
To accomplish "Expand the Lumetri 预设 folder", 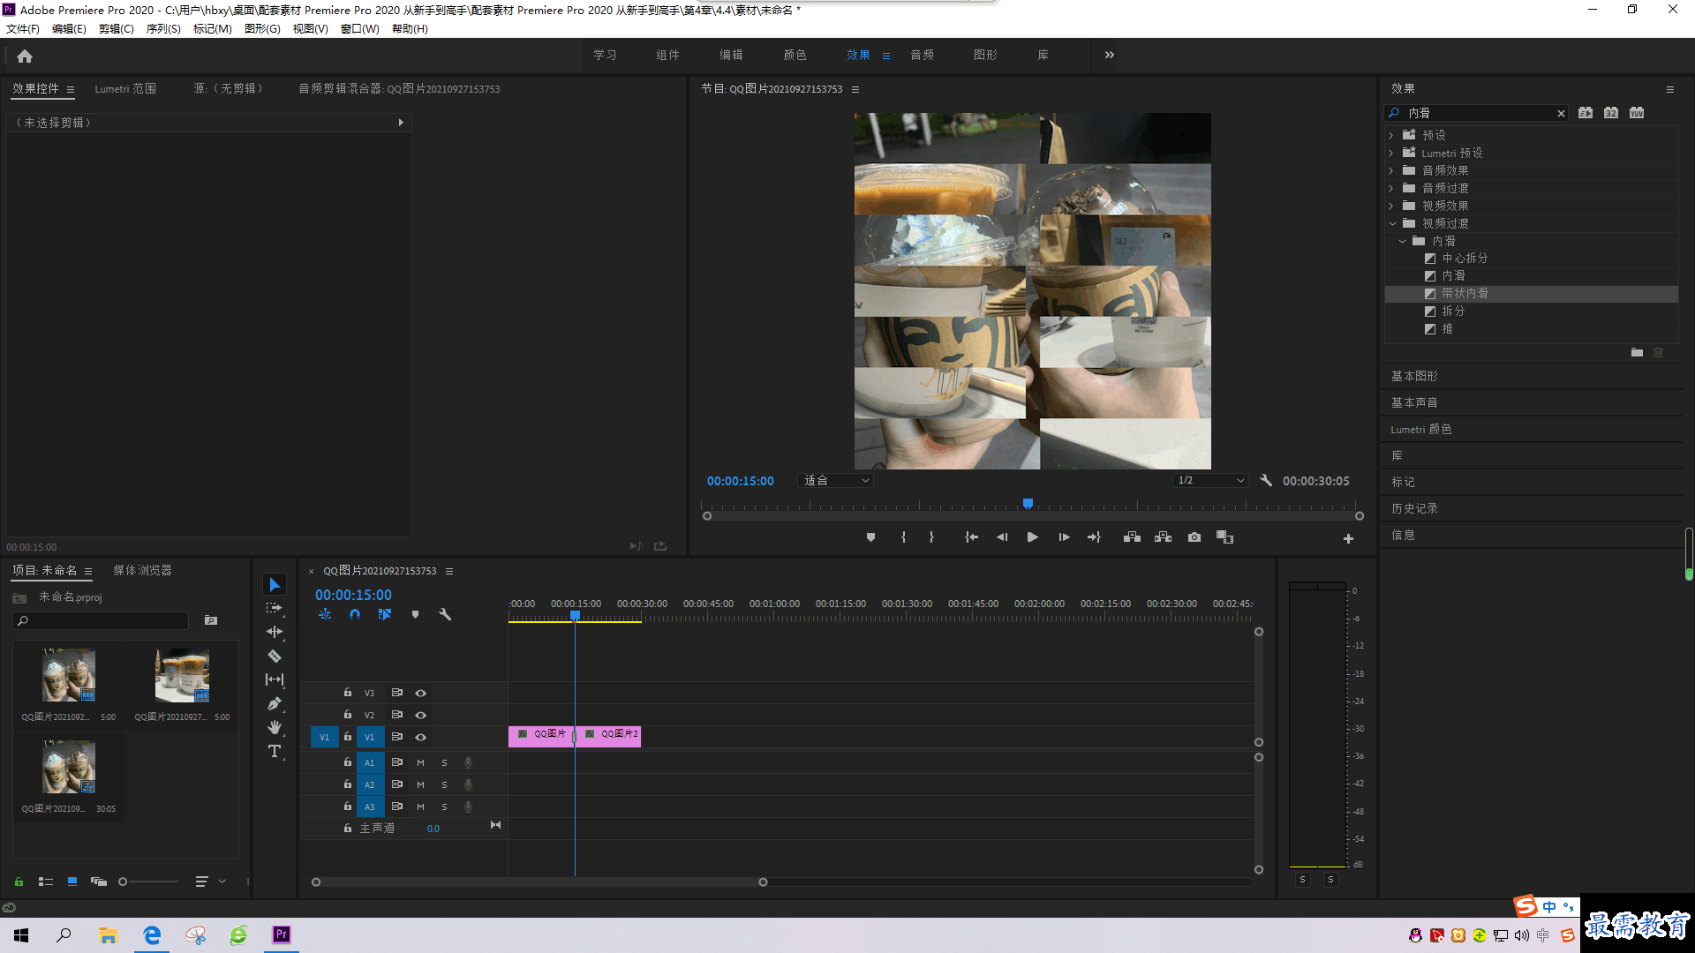I will click(1391, 153).
